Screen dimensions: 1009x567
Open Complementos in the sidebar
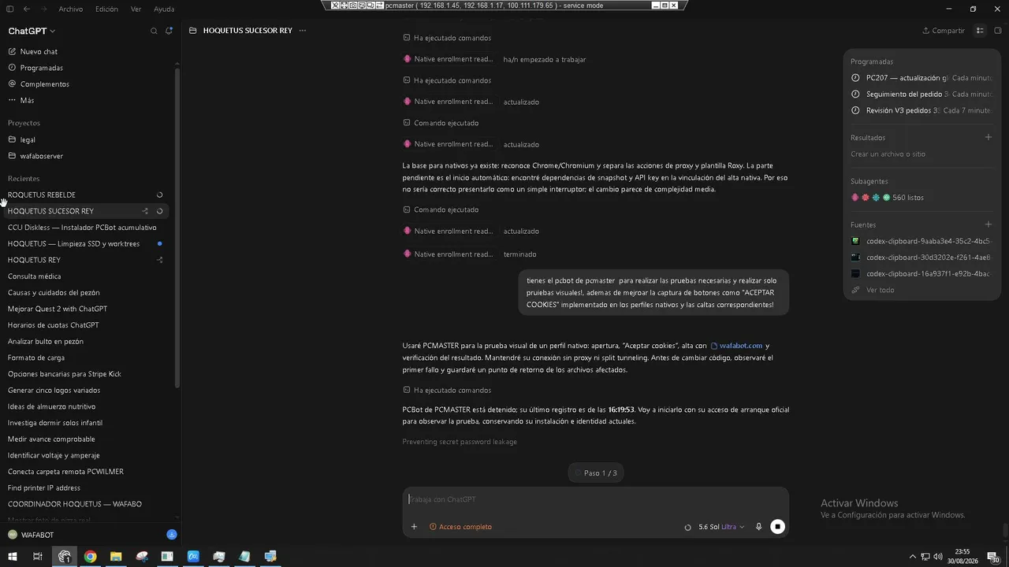pos(39,84)
